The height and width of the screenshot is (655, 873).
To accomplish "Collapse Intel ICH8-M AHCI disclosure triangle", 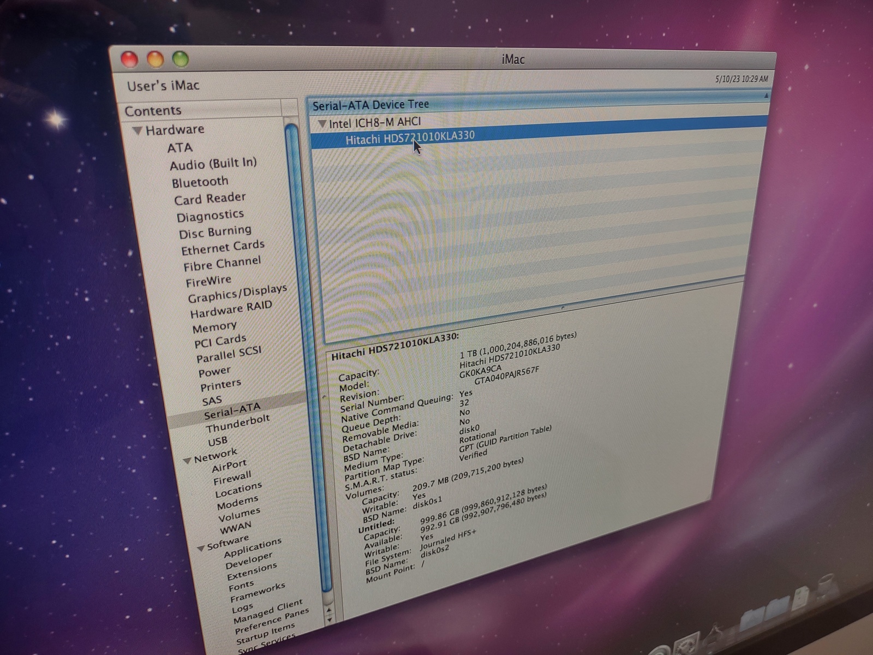I will (322, 124).
